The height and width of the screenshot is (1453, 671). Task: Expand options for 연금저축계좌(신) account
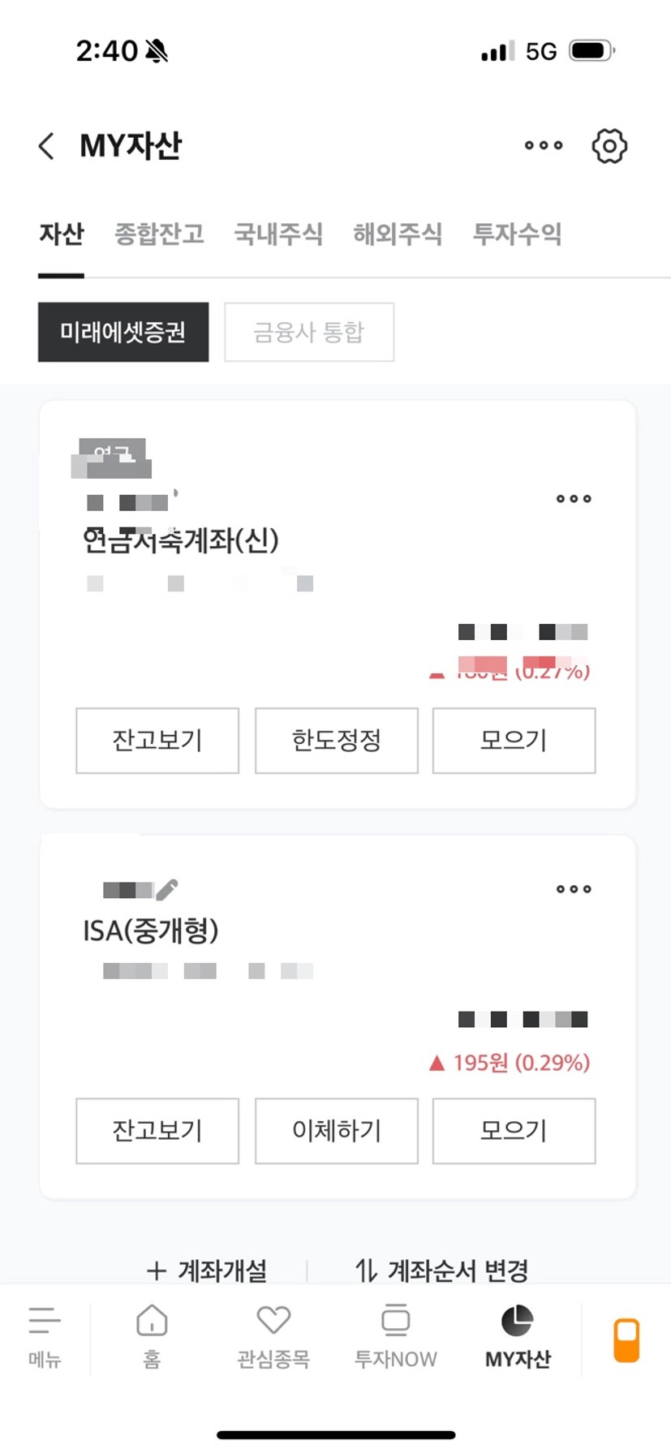coord(574,499)
